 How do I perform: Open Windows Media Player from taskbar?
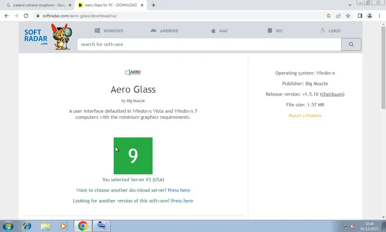pos(64,226)
